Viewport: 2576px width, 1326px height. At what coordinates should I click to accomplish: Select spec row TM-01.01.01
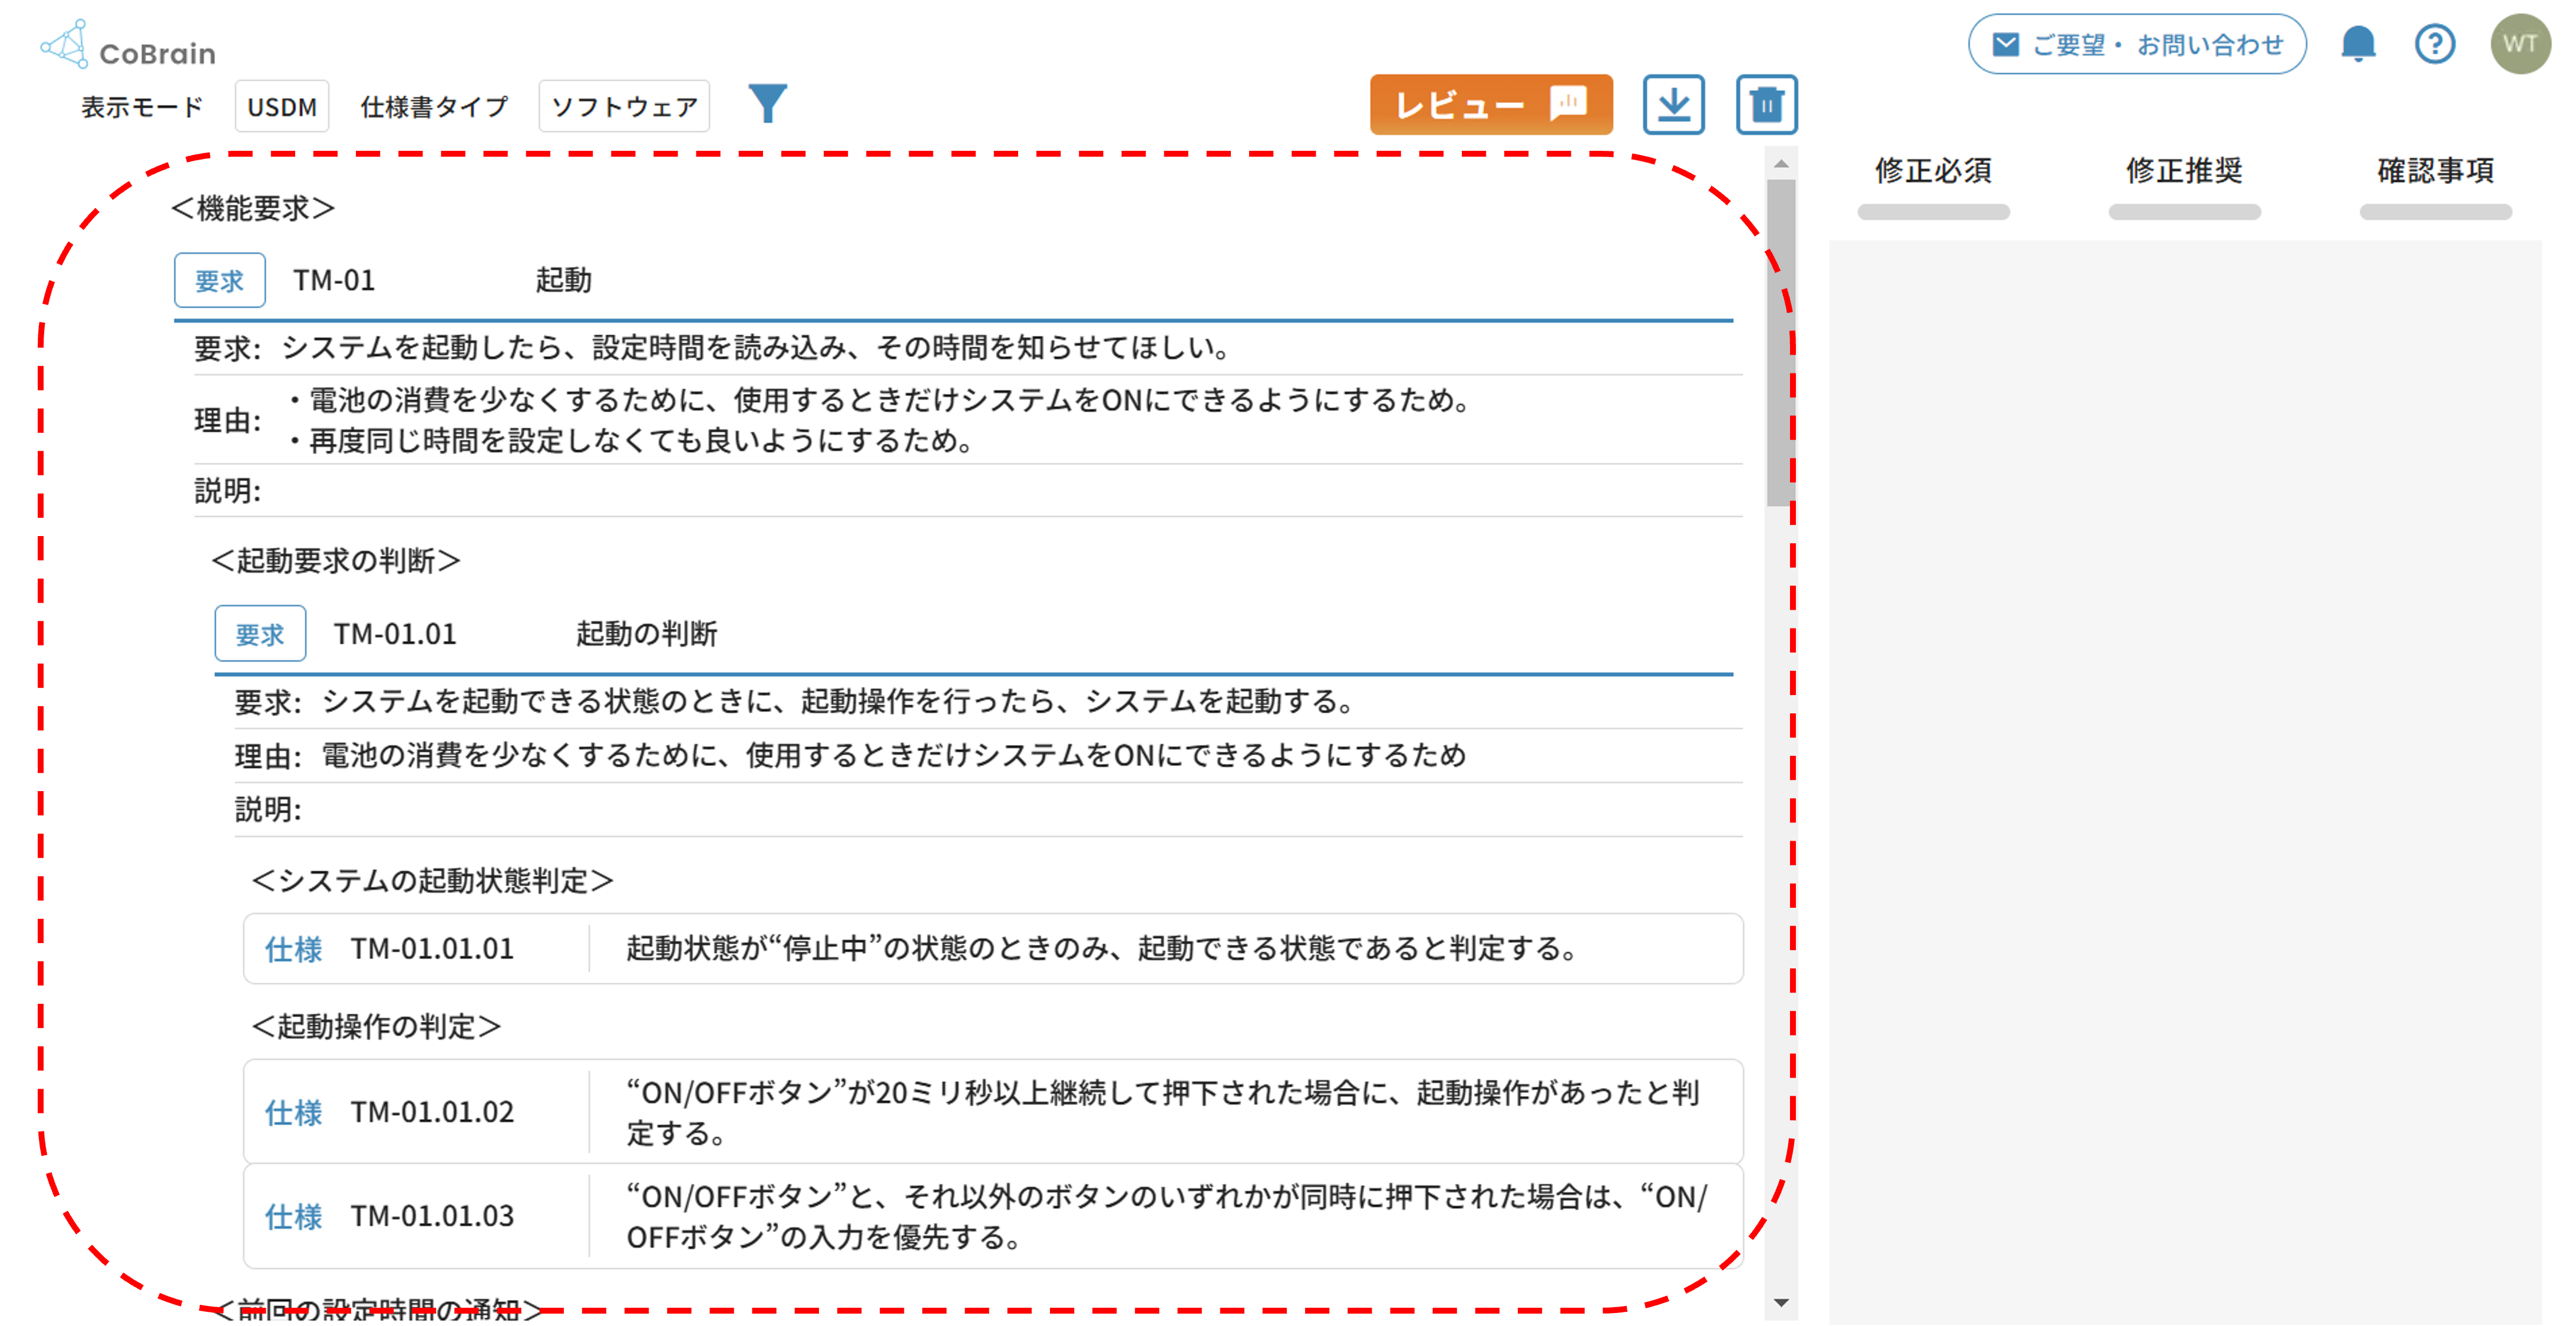[993, 948]
